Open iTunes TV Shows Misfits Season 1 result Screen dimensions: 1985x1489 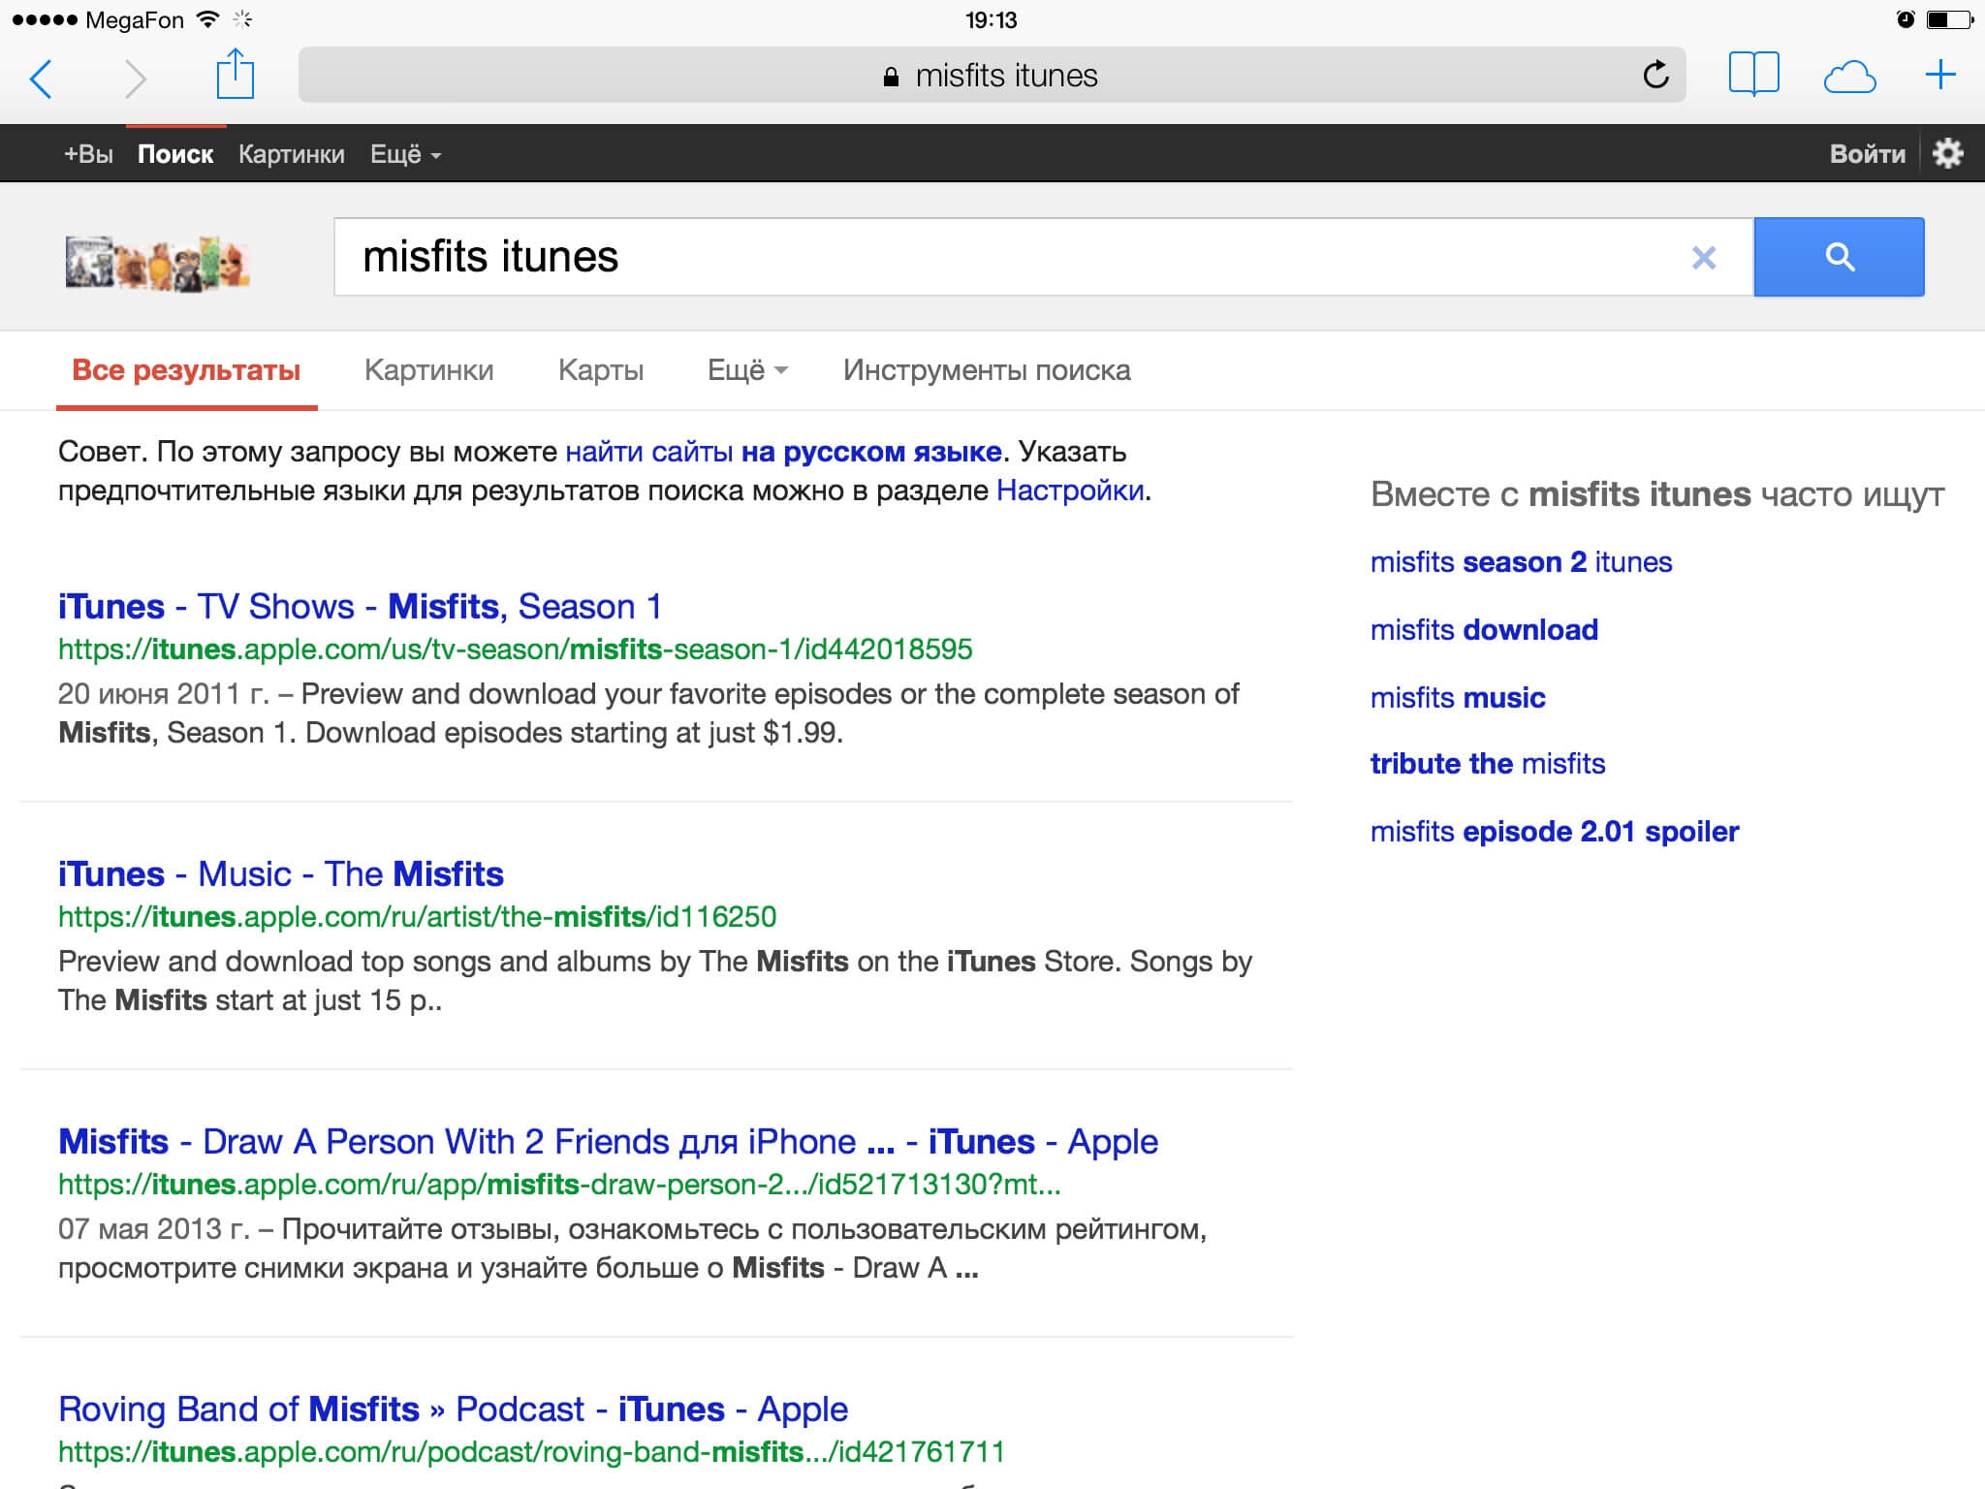(360, 607)
